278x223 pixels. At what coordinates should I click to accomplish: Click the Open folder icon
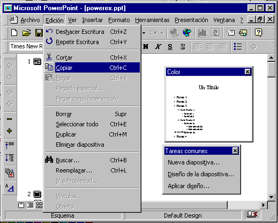point(26,33)
